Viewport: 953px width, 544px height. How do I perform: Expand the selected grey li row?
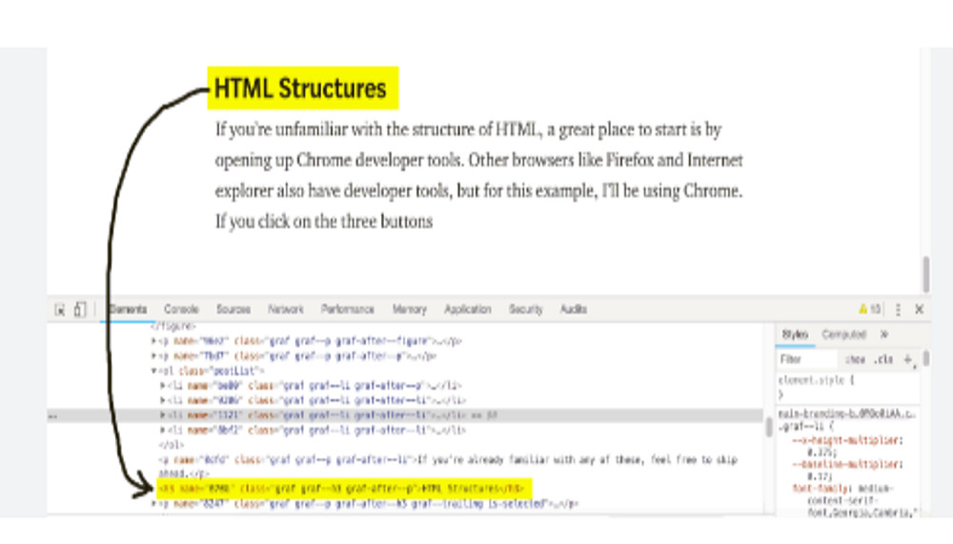163,415
